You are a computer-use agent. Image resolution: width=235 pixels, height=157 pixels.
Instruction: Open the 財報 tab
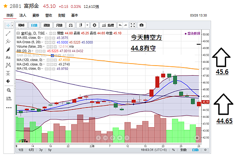pyautogui.click(x=61, y=15)
